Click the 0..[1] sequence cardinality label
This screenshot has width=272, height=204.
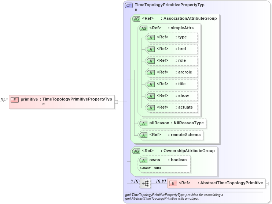(135, 181)
